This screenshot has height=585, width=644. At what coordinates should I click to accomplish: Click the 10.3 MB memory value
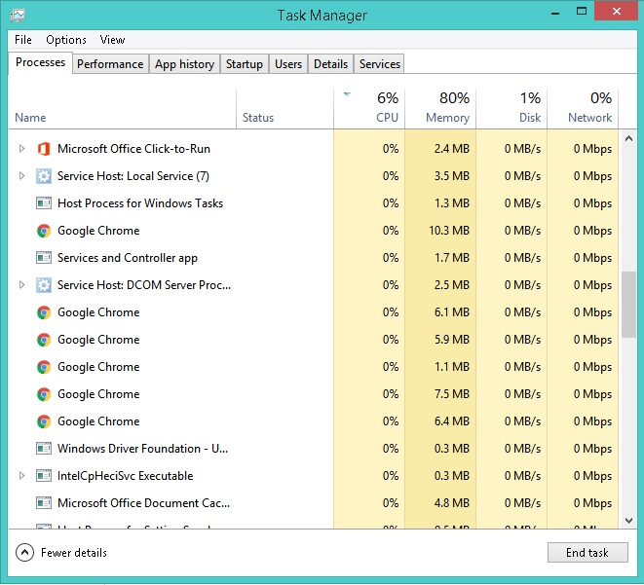tap(449, 231)
